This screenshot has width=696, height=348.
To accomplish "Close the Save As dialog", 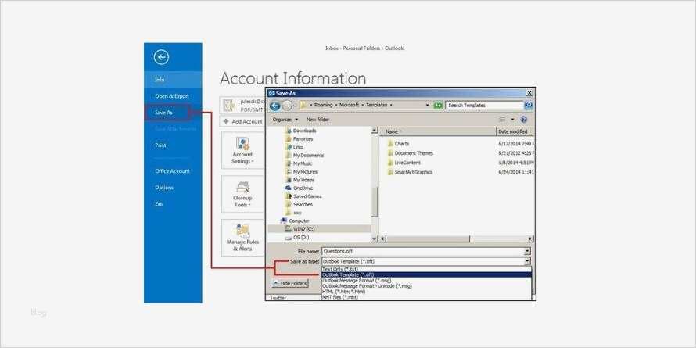I will click(529, 93).
